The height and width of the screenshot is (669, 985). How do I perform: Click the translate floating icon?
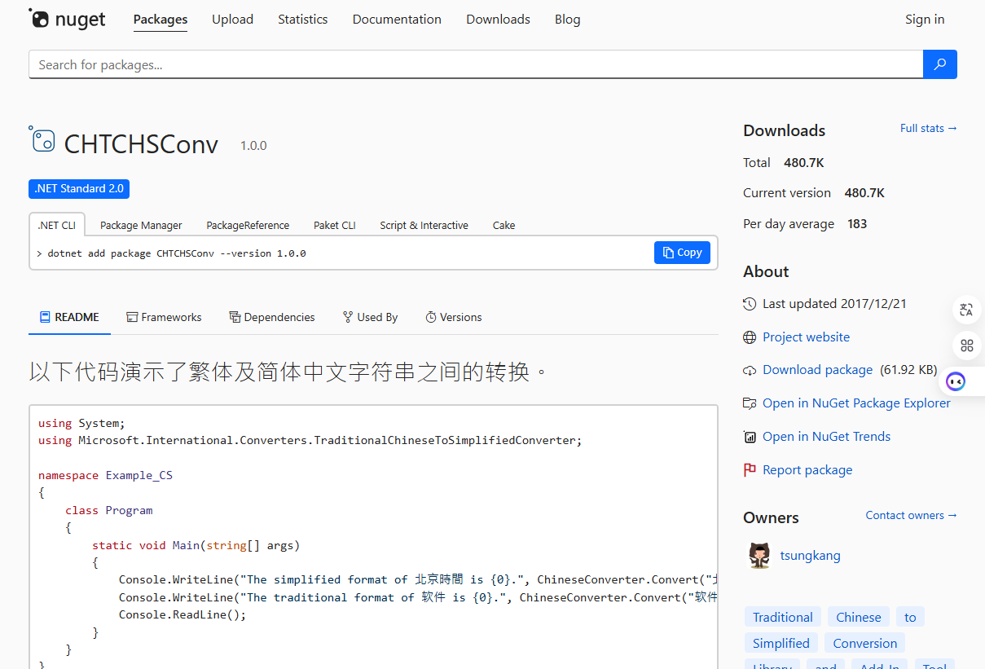(x=967, y=310)
